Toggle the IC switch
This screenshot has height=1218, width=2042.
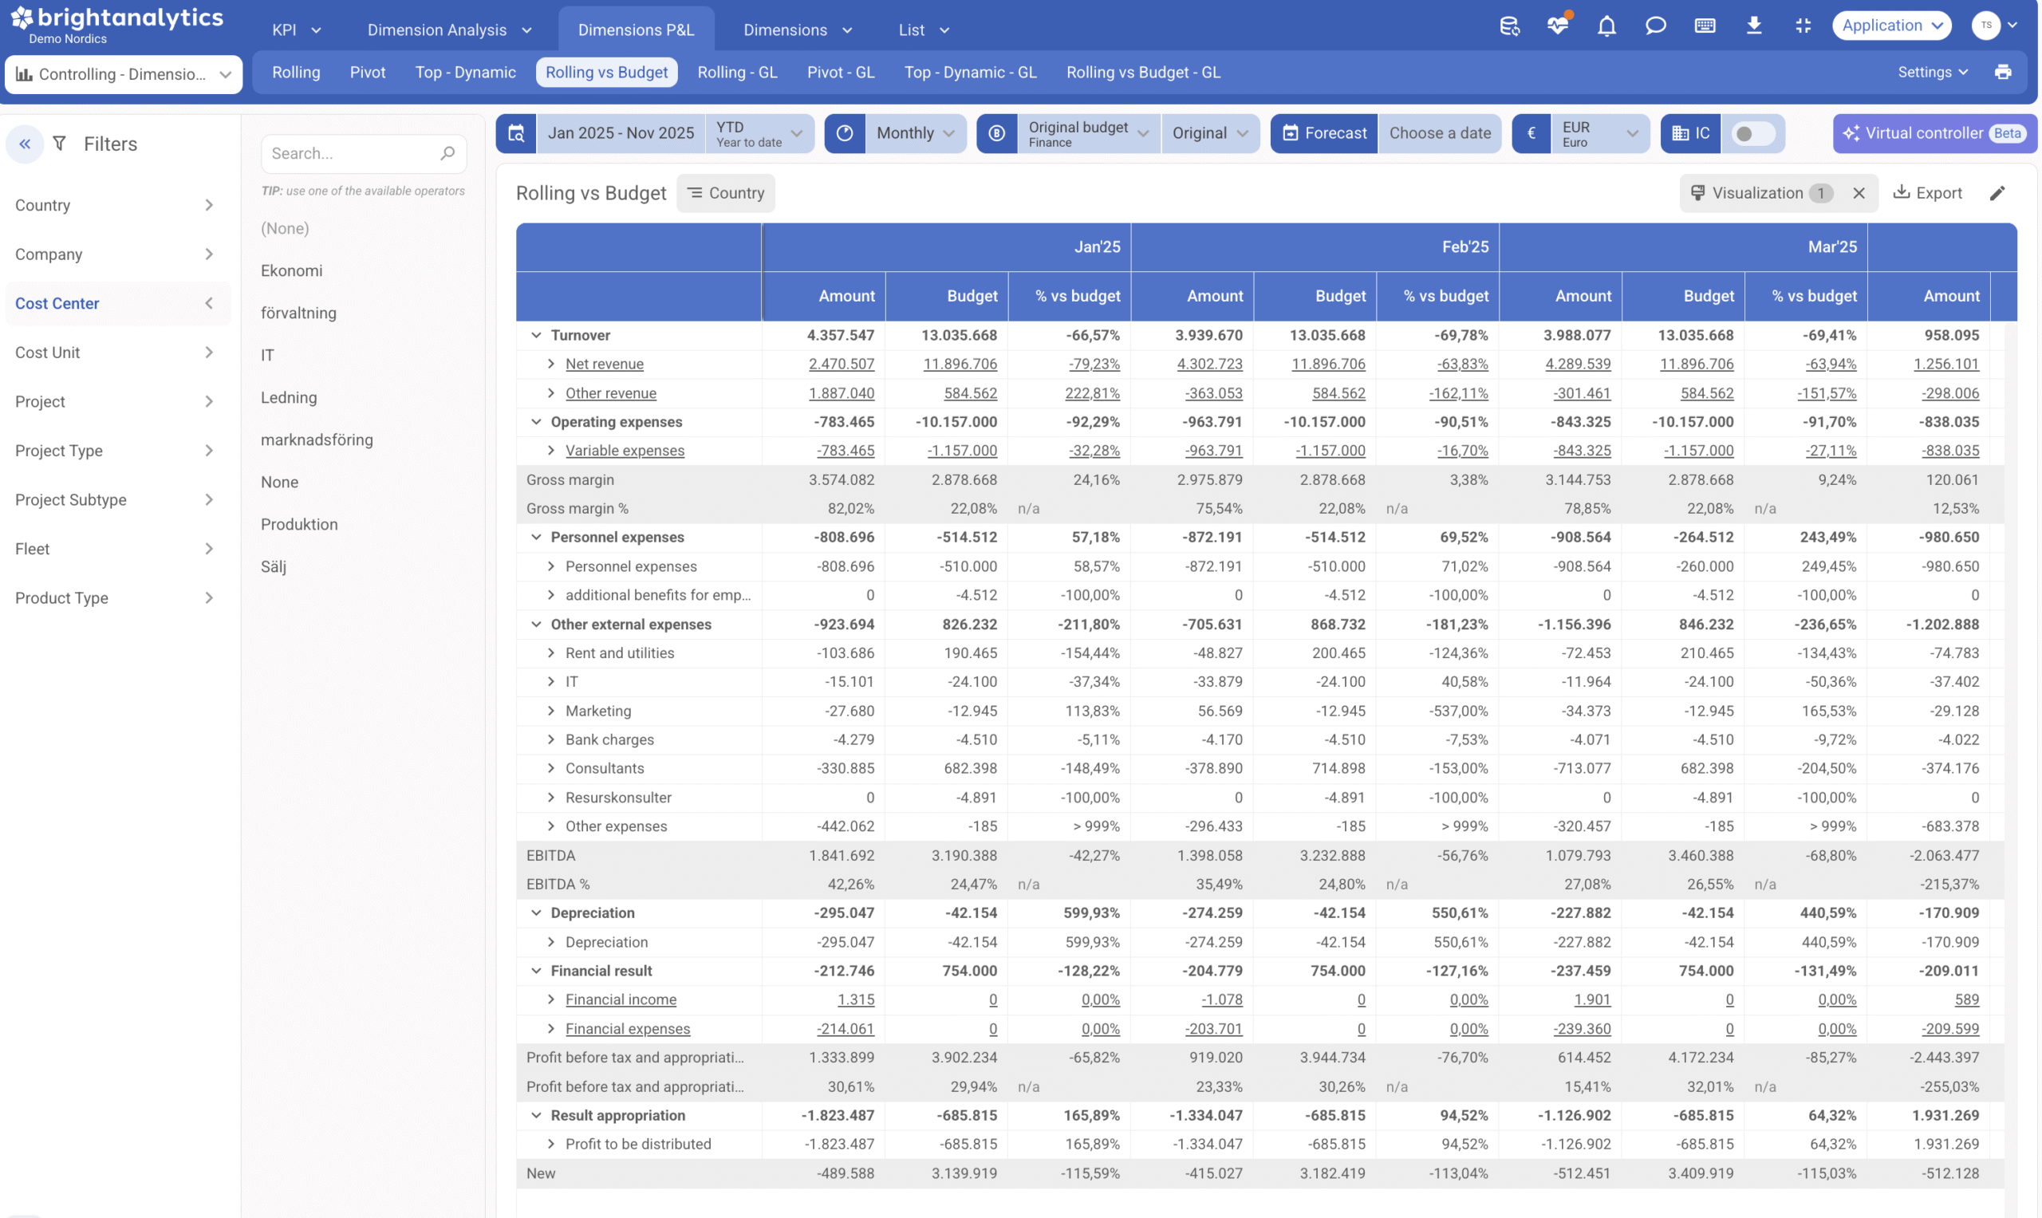click(x=1752, y=133)
